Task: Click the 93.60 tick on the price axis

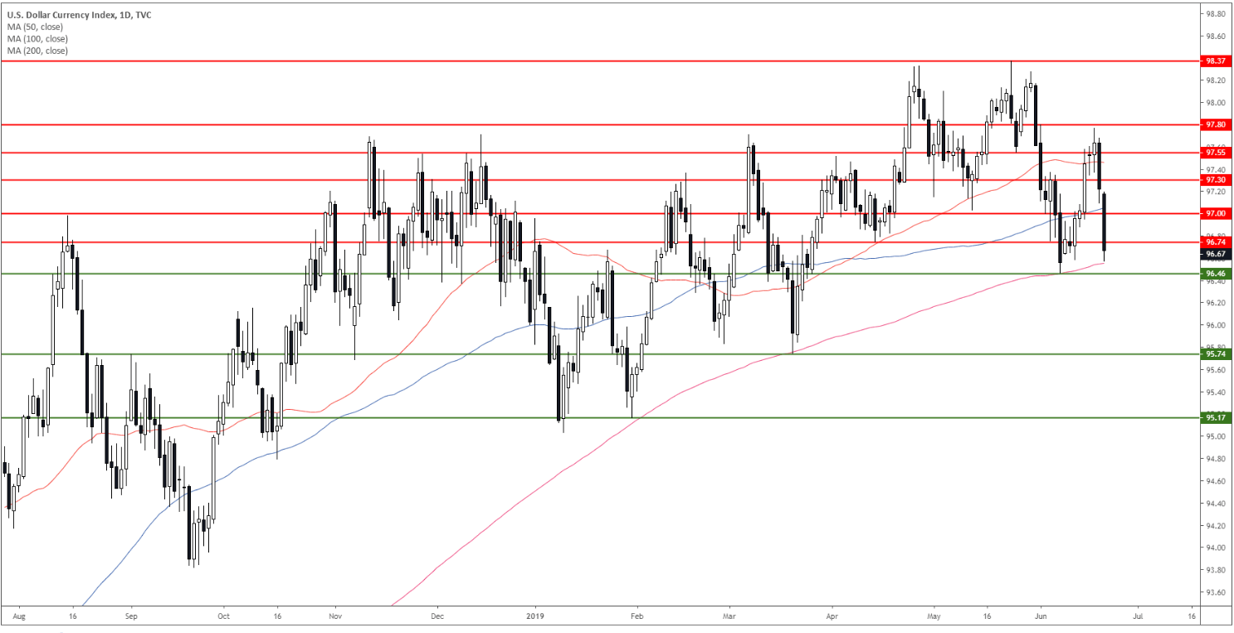Action: pyautogui.click(x=1215, y=592)
